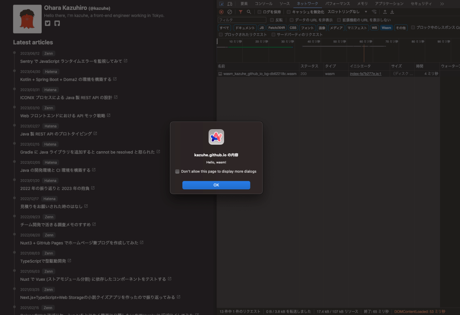Open Java 製 REST API のプロトタイピング article
This screenshot has height=315, width=460.
[56, 134]
